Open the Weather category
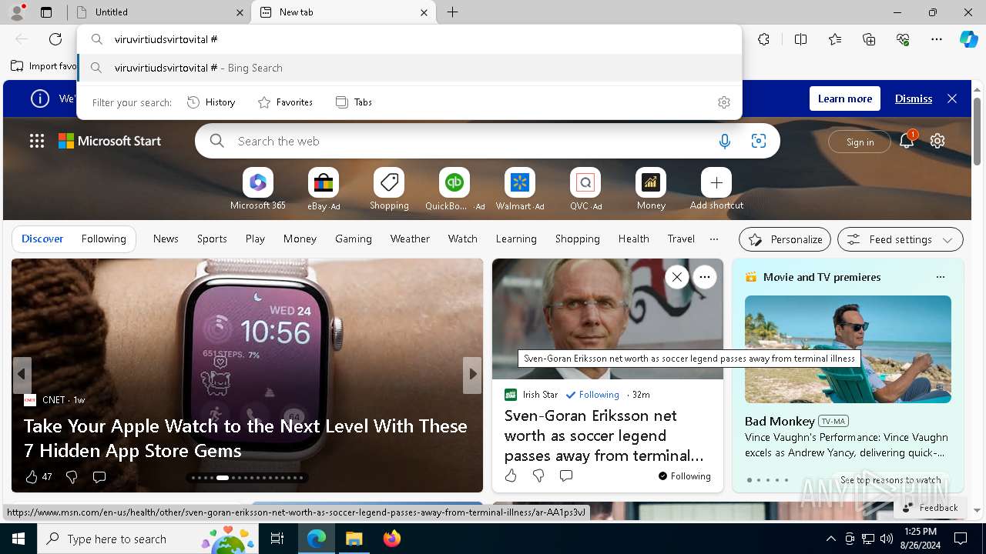Screen dimensions: 986x554 coord(410,239)
